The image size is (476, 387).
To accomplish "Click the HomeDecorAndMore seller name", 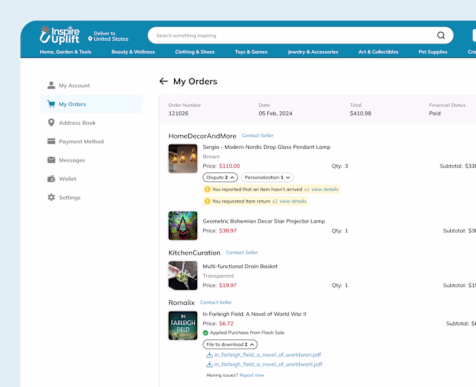I will coord(202,136).
